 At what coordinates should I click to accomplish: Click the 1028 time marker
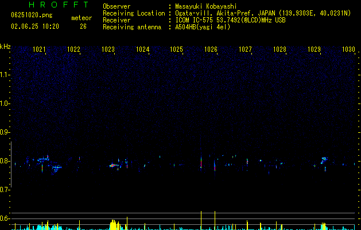tap(280, 49)
